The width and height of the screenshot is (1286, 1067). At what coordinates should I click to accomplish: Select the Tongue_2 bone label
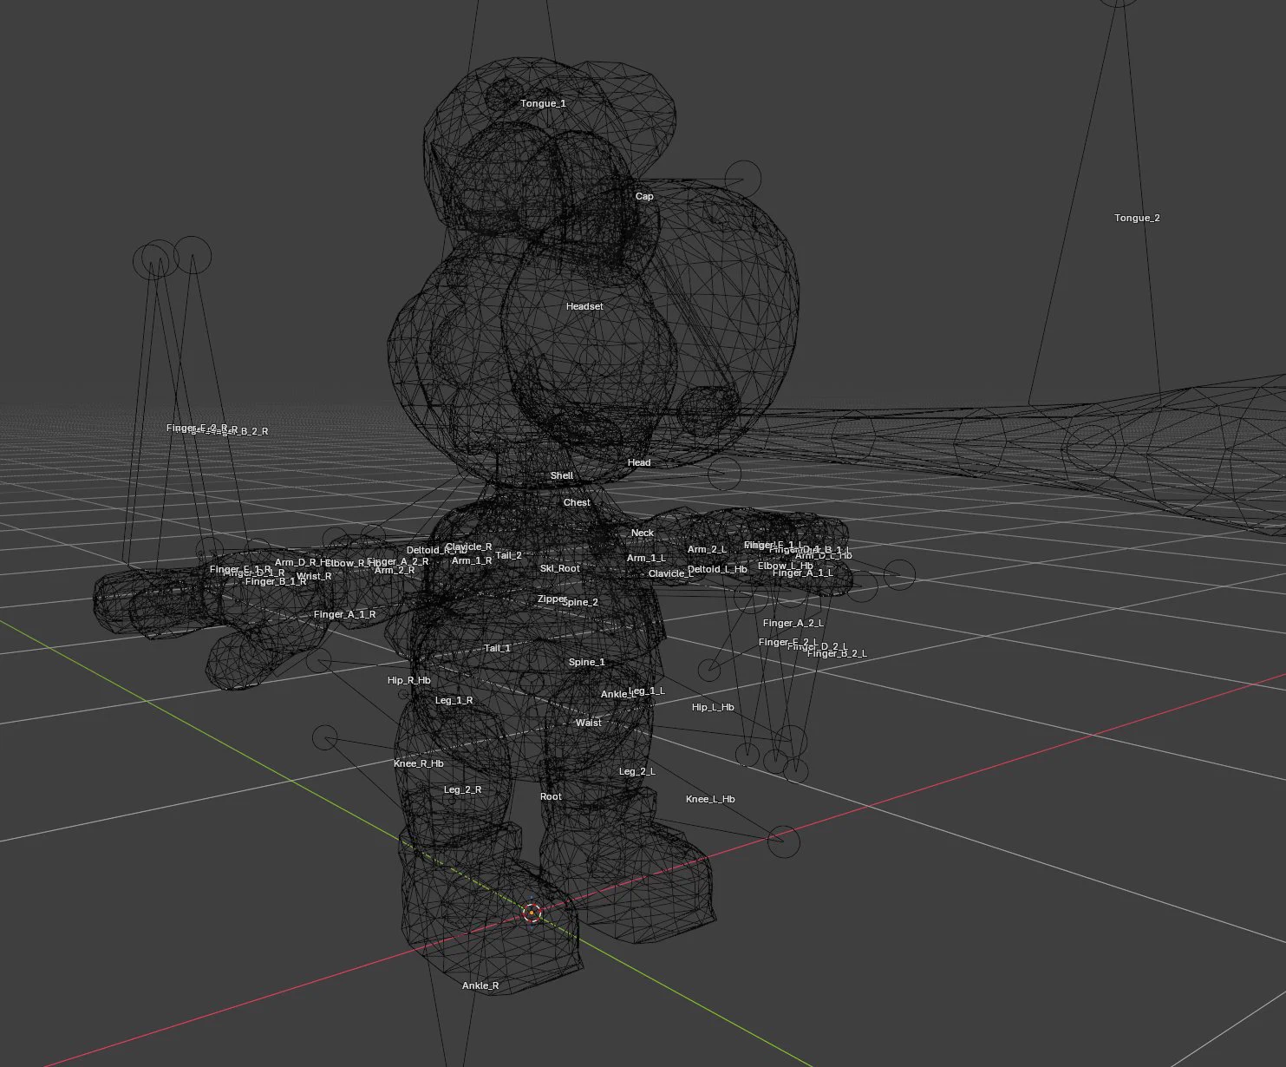(x=1137, y=218)
